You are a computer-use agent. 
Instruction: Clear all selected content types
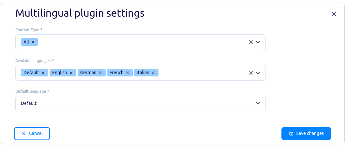pos(251,42)
